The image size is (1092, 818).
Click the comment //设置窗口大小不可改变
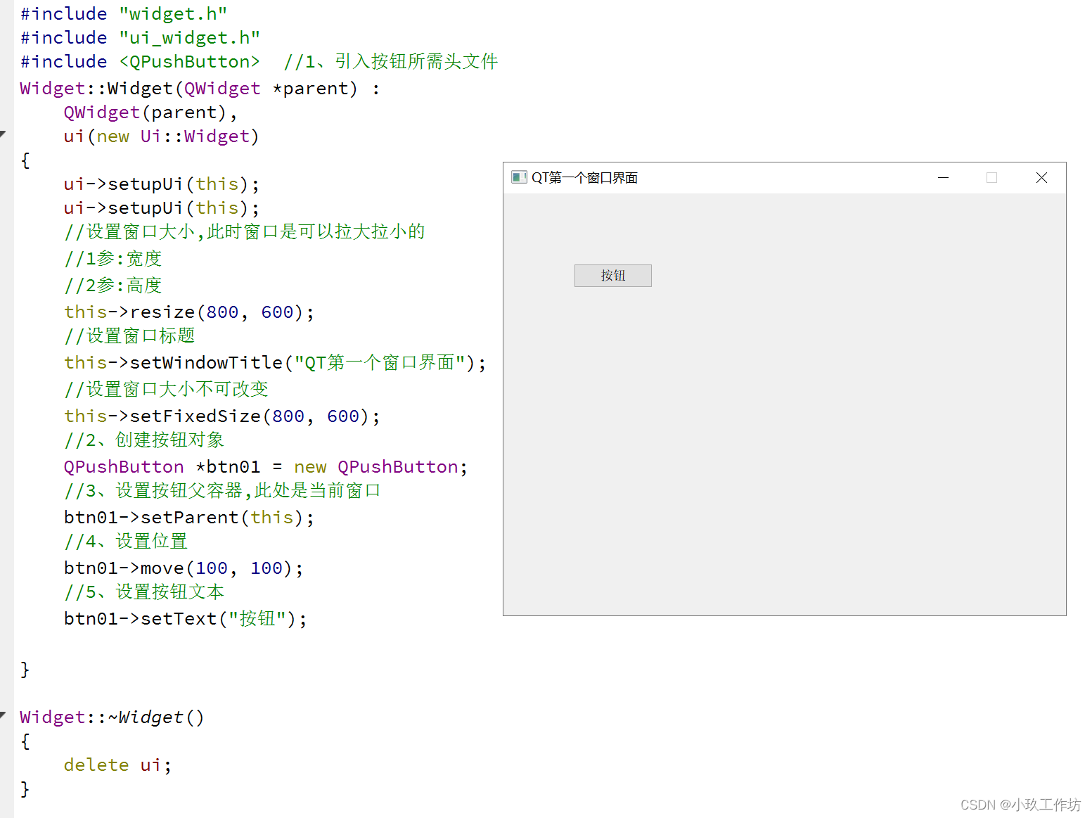(166, 390)
